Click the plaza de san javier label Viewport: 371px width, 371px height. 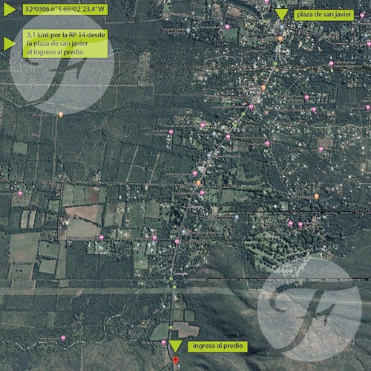324,15
